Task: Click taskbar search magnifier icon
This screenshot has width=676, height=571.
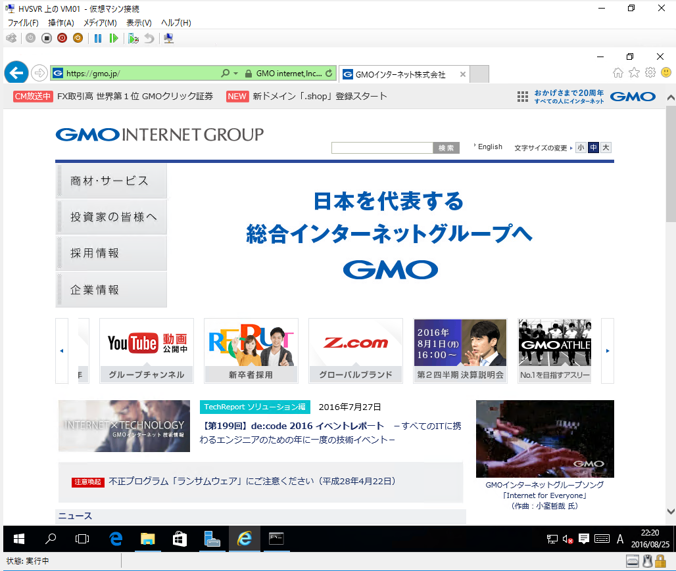Action: pyautogui.click(x=51, y=539)
